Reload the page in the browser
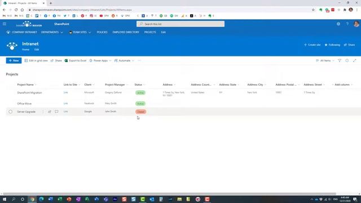Viewport: 361px width, 203px height. click(x=16, y=10)
